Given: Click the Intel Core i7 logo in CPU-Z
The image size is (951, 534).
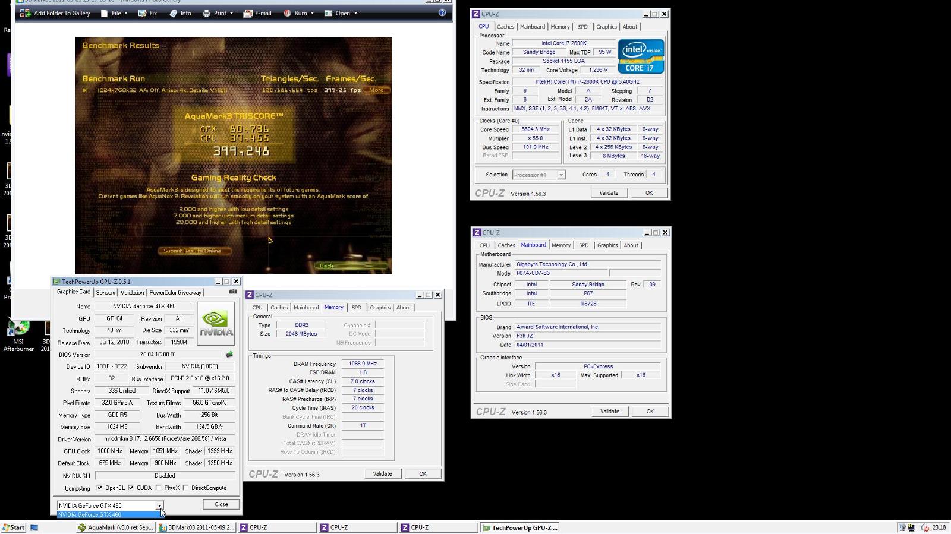Looking at the screenshot, I should (x=641, y=56).
